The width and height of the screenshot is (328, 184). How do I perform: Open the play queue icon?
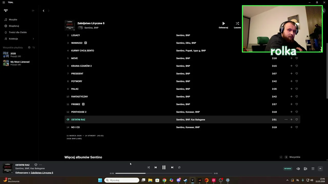(x=313, y=169)
